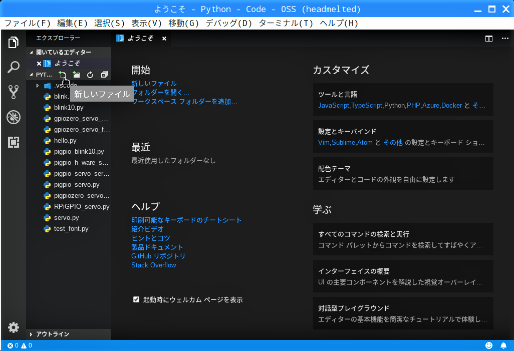
Task: Toggle show welcome page on startup checkbox
Action: click(136, 299)
